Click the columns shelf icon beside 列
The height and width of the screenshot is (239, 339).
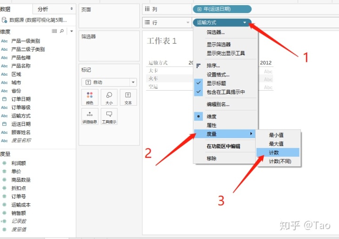click(x=147, y=9)
